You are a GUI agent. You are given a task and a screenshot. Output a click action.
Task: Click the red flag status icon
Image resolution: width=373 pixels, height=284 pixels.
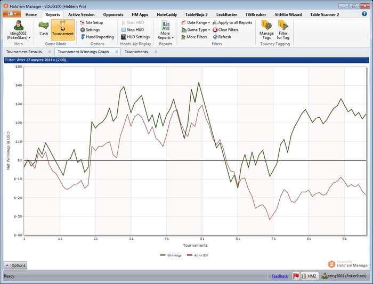(x=296, y=276)
